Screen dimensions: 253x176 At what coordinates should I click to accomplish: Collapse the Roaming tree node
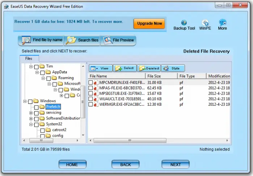click(x=43, y=78)
